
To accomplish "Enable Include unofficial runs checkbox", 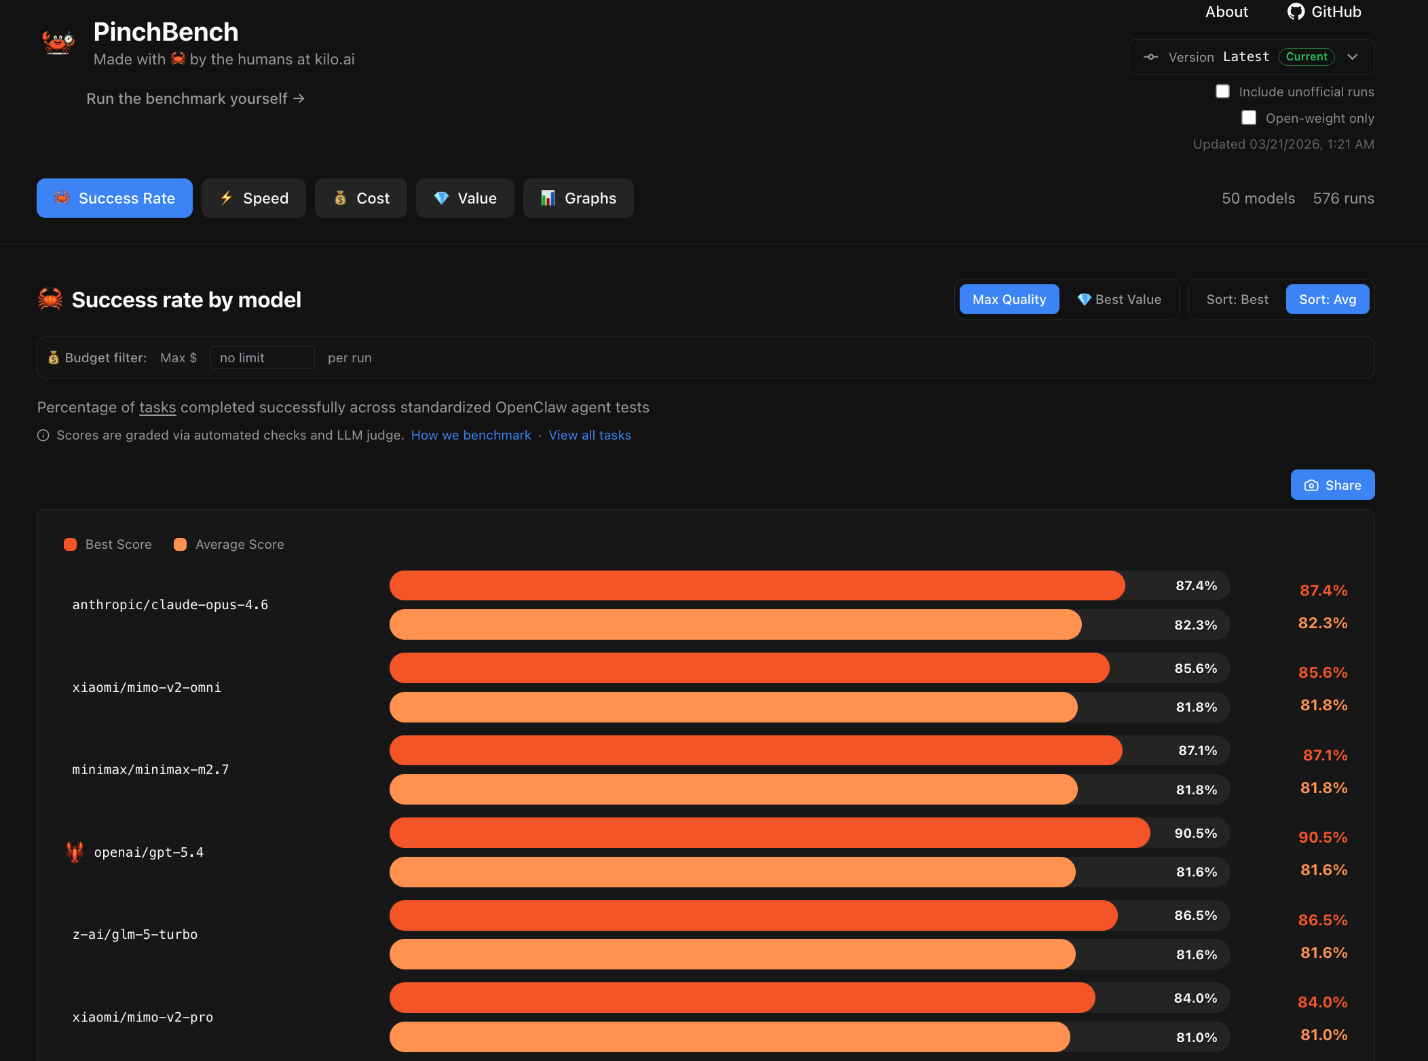I will [1222, 92].
